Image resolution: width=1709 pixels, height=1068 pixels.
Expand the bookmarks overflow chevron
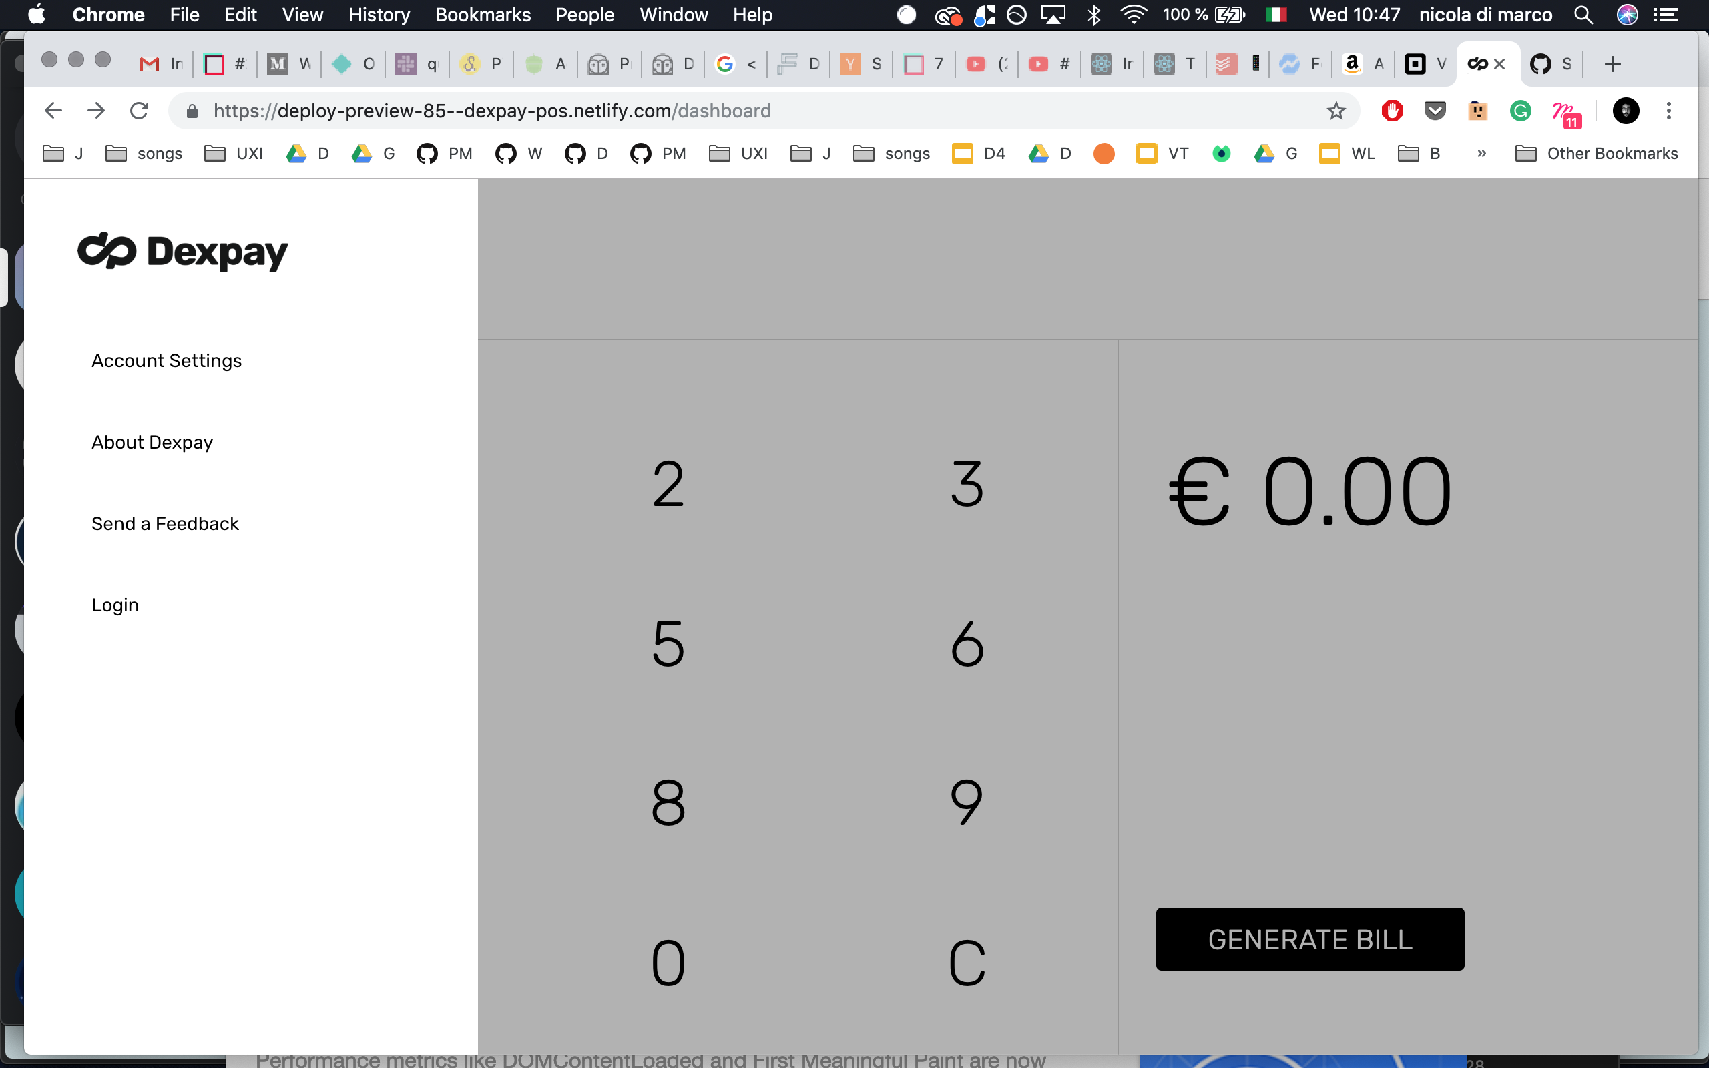pos(1481,154)
